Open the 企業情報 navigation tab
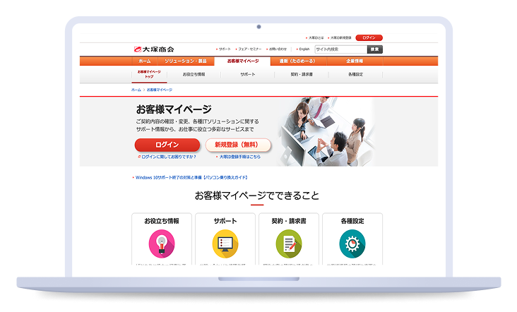This screenshot has width=517, height=312. coord(355,61)
